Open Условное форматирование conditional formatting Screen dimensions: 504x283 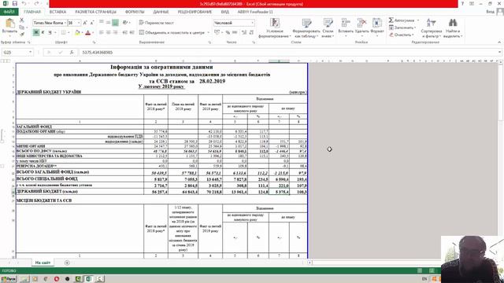[275, 28]
